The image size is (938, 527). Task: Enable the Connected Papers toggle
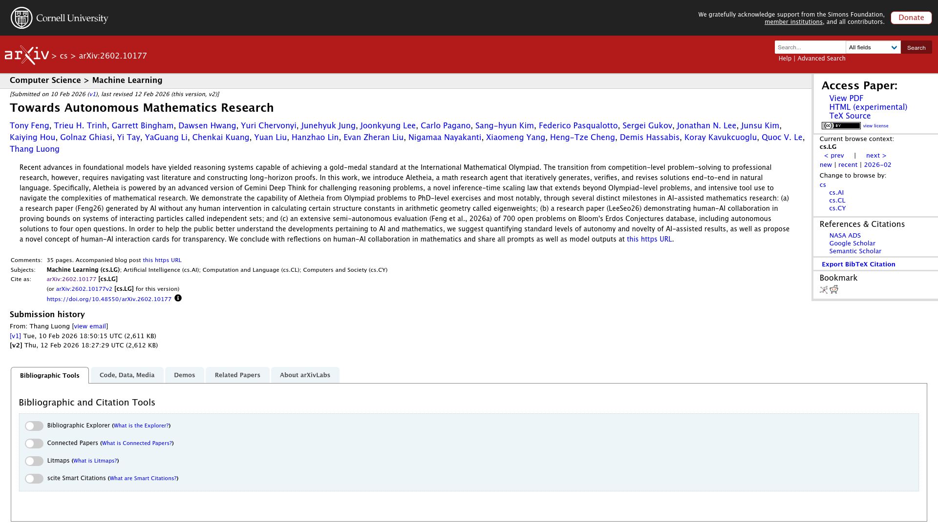34,444
